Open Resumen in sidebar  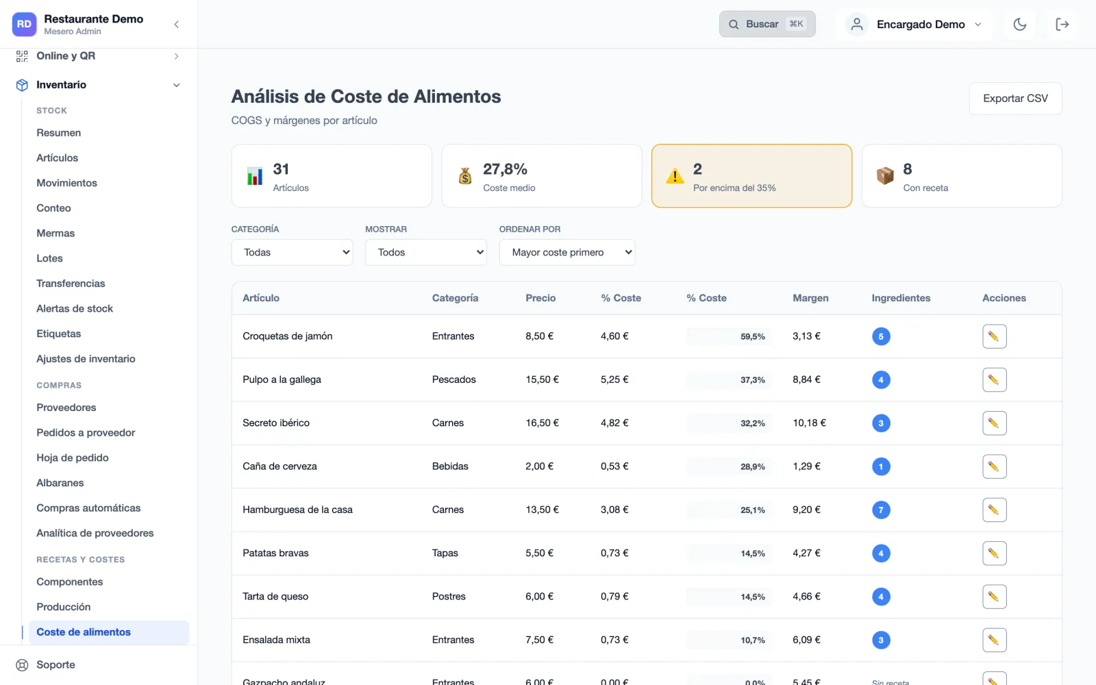click(59, 133)
